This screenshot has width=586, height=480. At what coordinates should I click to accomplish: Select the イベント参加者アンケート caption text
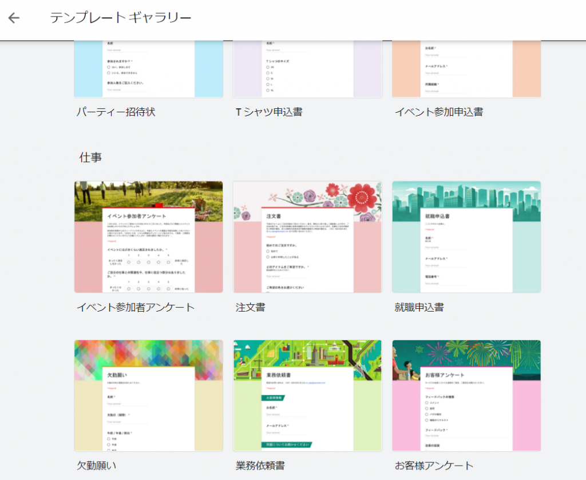pos(136,307)
